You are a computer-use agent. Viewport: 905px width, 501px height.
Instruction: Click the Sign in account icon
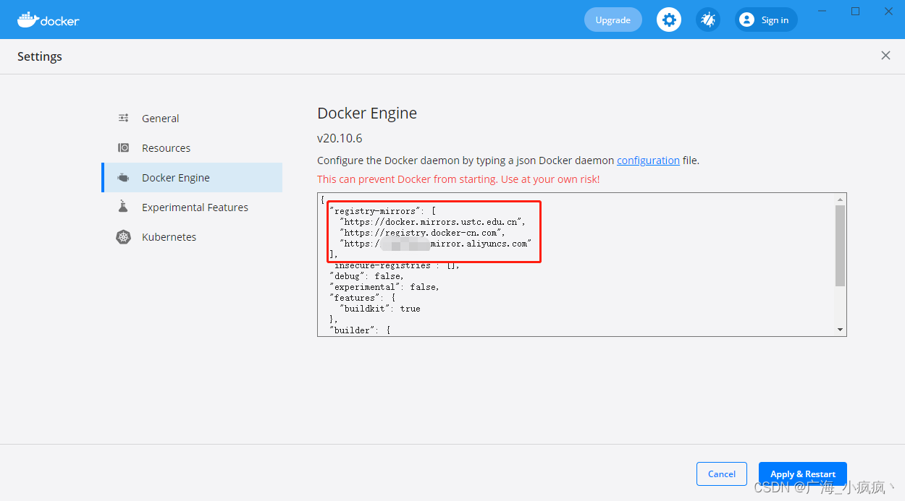746,20
